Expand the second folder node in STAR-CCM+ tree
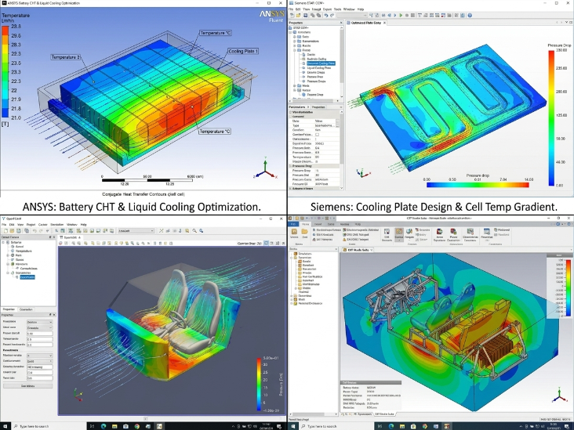This screenshot has width=574, height=430. pyautogui.click(x=295, y=42)
